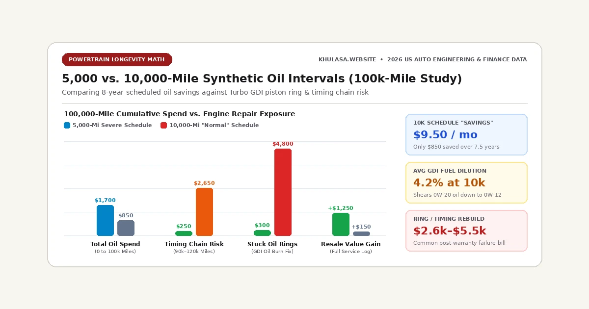Click the green +$1,250 Resale Value bar
This screenshot has width=589, height=309.
pyautogui.click(x=341, y=224)
